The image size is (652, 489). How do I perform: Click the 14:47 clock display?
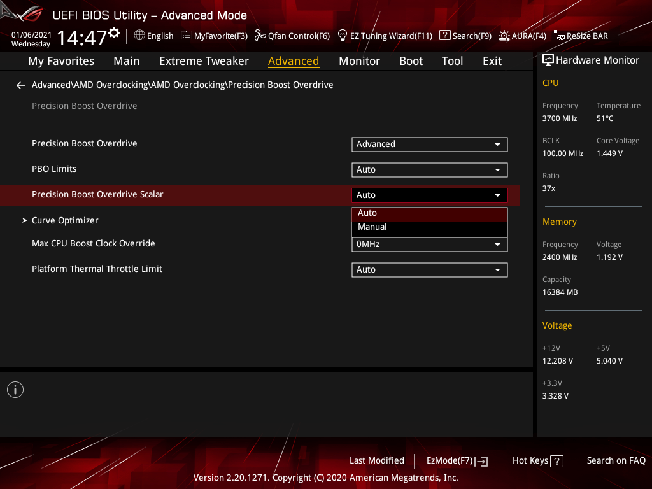(x=82, y=38)
